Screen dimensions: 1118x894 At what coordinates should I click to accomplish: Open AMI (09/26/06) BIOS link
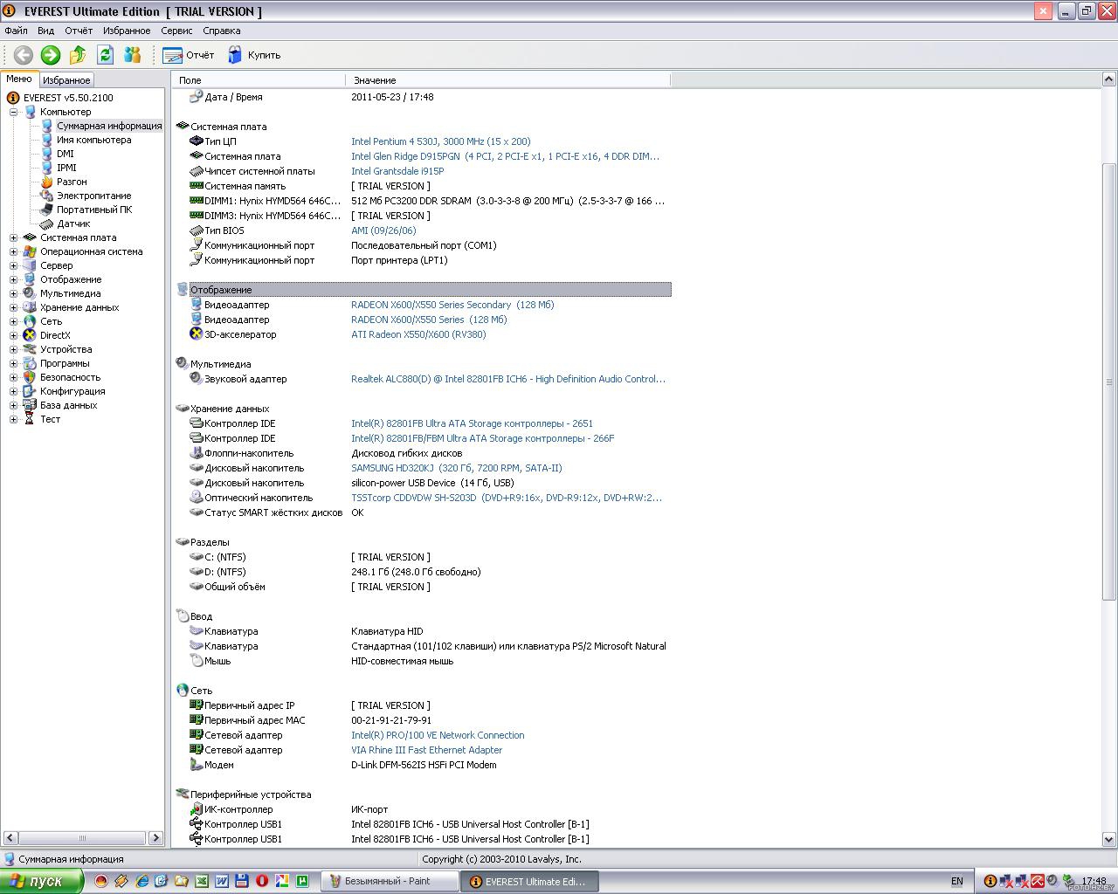pos(383,230)
